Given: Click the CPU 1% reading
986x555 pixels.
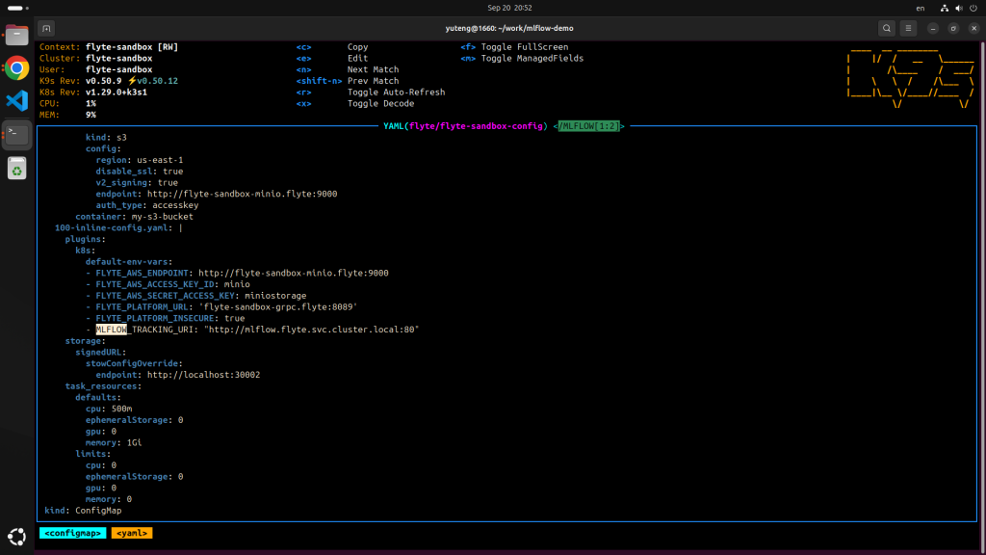Looking at the screenshot, I should [x=91, y=104].
